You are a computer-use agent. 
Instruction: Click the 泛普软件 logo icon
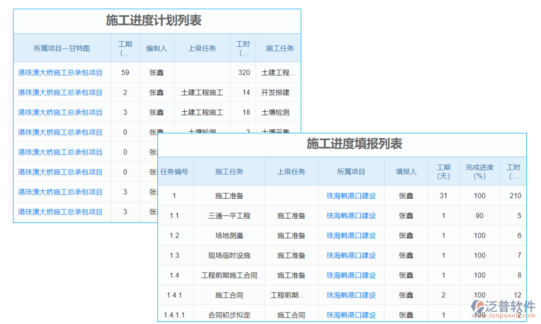pyautogui.click(x=477, y=305)
